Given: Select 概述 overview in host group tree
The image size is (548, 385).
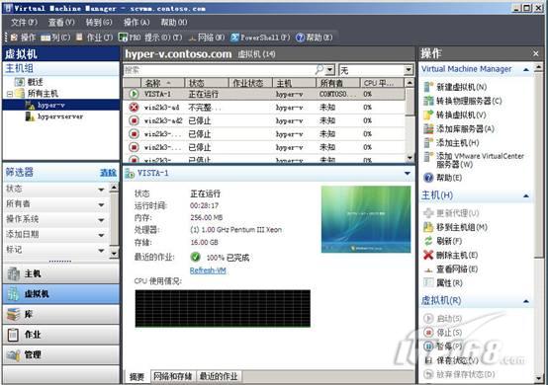Looking at the screenshot, I should 35,82.
